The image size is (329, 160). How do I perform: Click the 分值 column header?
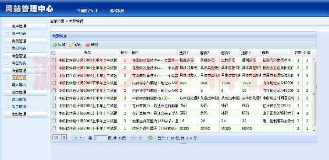[307, 52]
